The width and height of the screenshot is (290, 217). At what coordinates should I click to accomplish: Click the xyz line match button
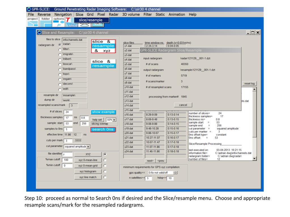pos(88,177)
